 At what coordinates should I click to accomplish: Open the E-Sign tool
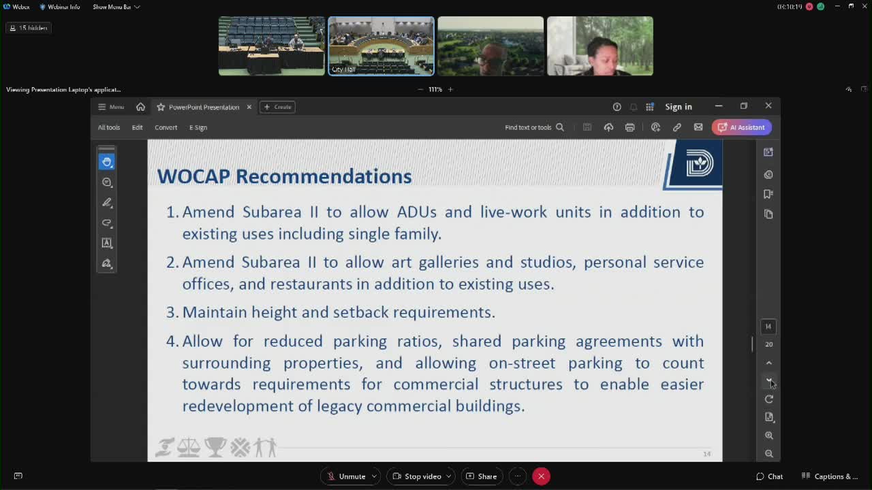(x=198, y=127)
